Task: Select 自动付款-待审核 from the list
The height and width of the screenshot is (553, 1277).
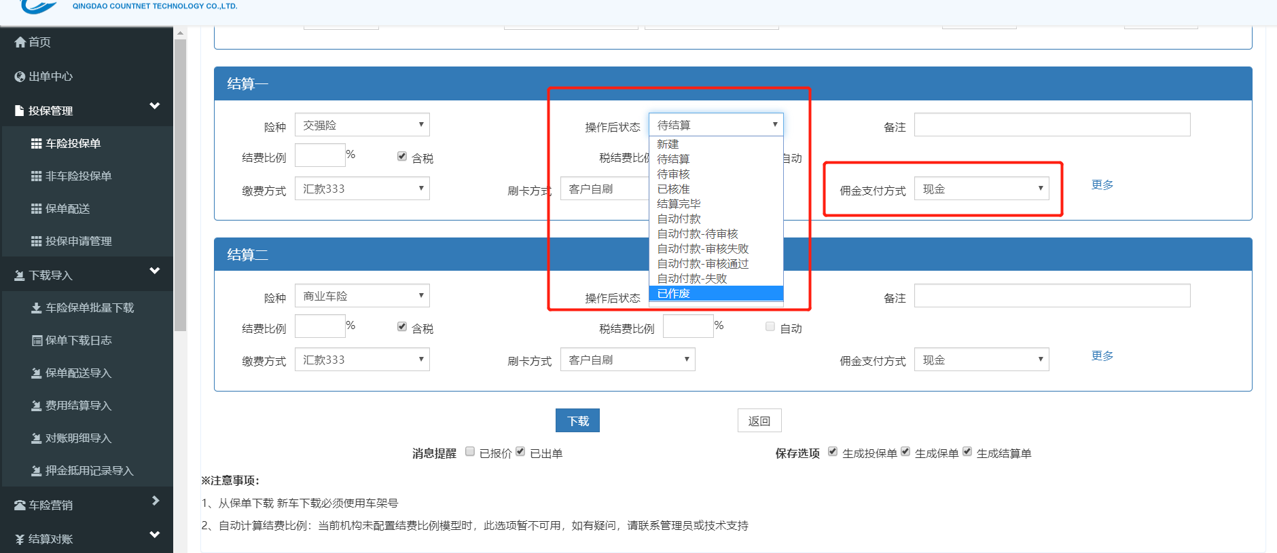Action: click(716, 233)
